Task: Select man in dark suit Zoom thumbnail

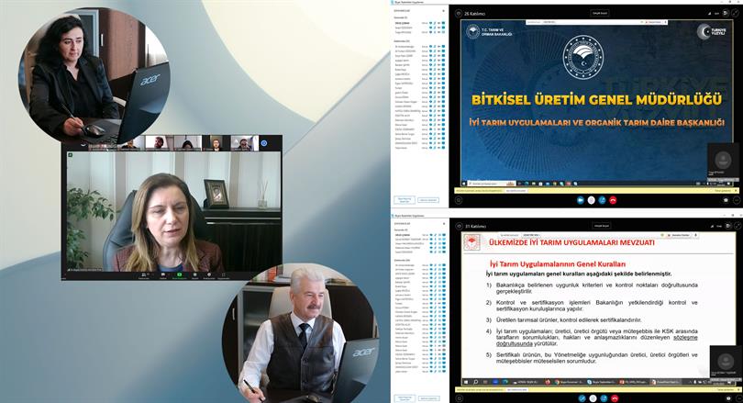Action: (x=216, y=143)
